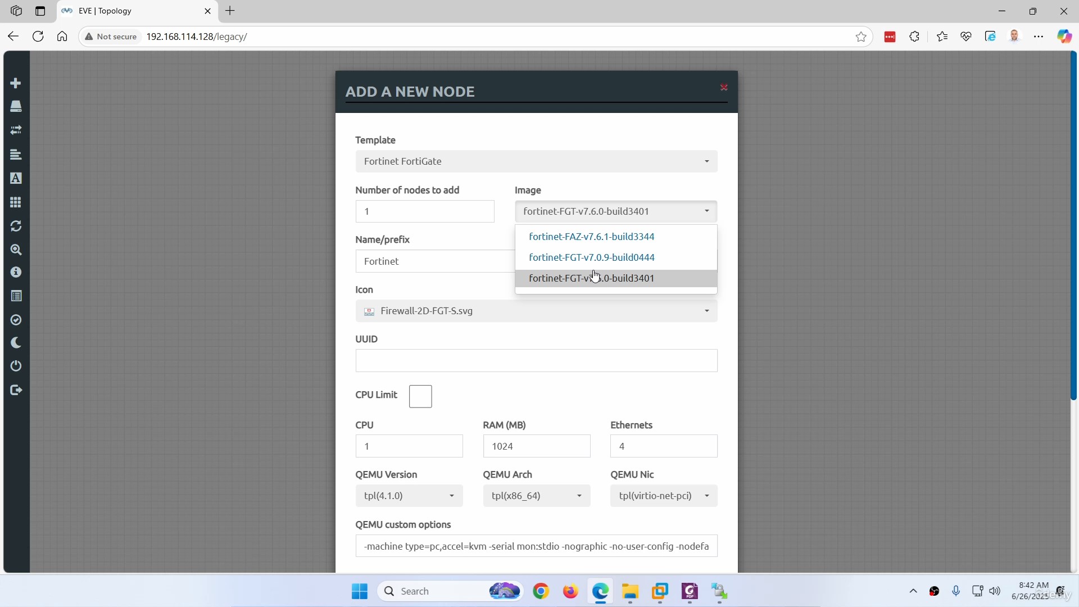Click the Number of nodes to add field
The width and height of the screenshot is (1079, 607).
tap(425, 211)
